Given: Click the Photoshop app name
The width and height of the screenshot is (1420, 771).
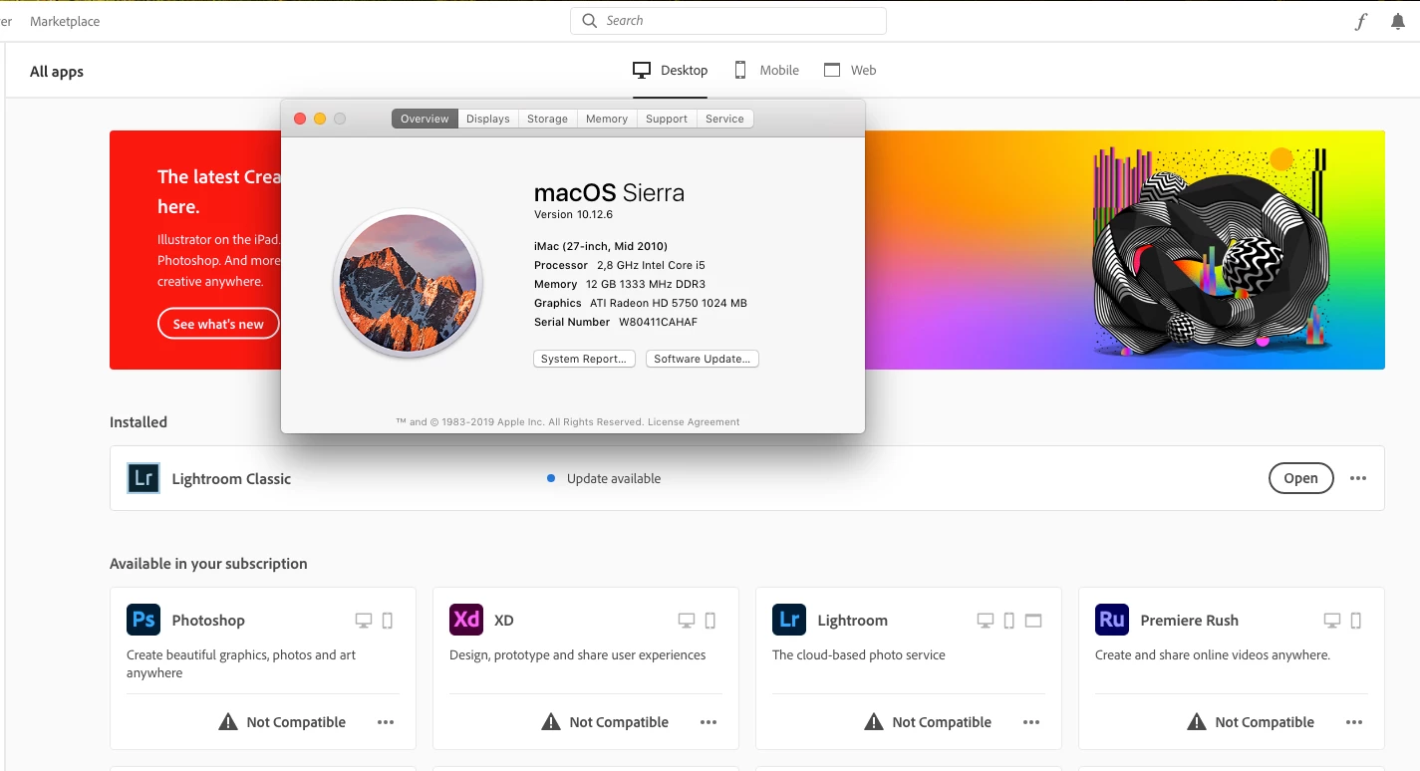Looking at the screenshot, I should point(208,620).
